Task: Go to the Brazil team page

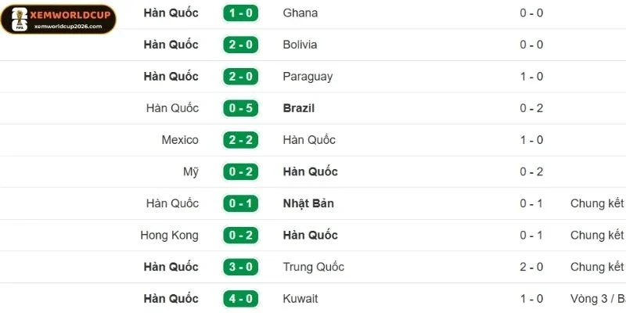Action: coord(299,108)
